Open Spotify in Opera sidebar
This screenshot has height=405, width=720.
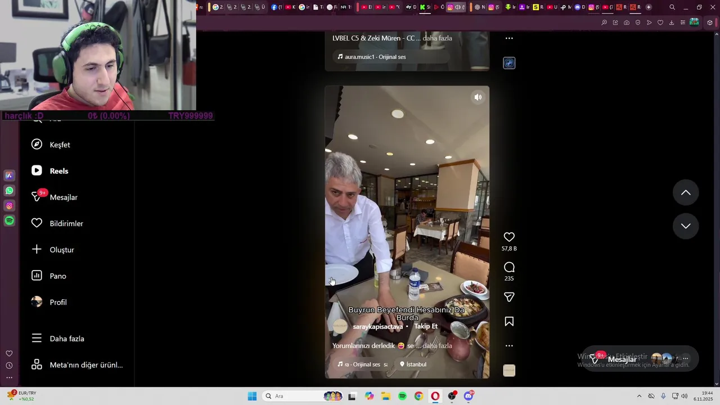point(9,221)
